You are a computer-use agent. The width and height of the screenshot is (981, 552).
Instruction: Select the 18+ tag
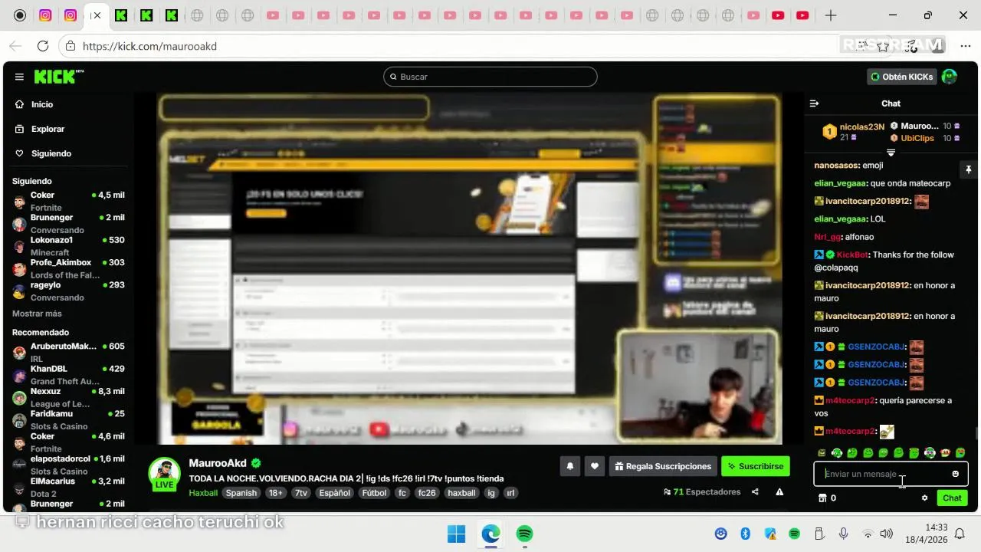click(x=275, y=493)
